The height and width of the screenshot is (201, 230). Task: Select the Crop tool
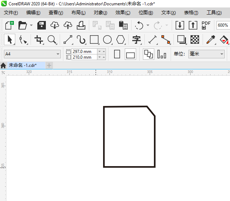tap(39, 39)
